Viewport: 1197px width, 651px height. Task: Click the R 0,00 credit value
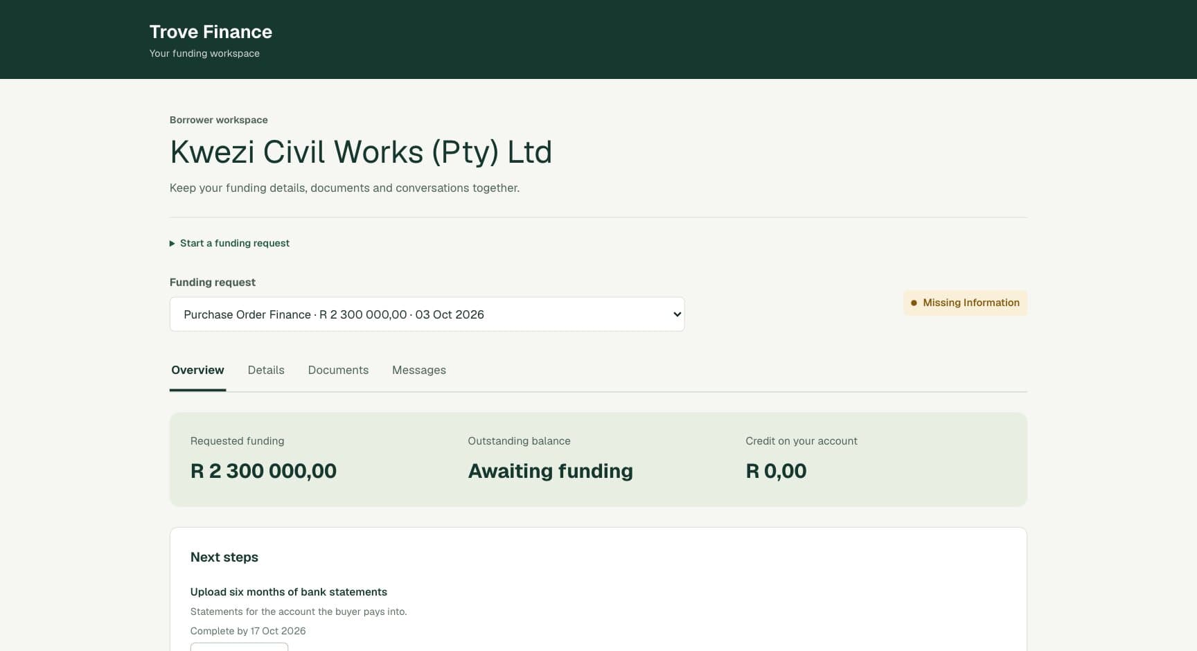[776, 471]
